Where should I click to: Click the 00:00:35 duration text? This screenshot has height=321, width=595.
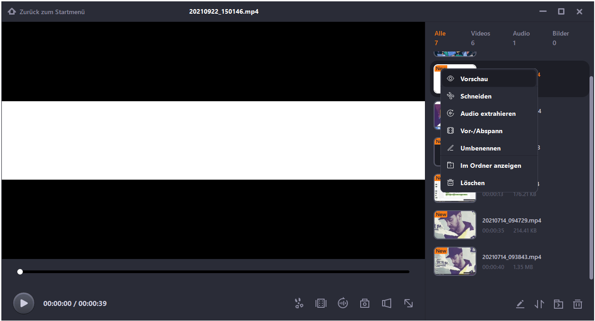click(x=493, y=231)
